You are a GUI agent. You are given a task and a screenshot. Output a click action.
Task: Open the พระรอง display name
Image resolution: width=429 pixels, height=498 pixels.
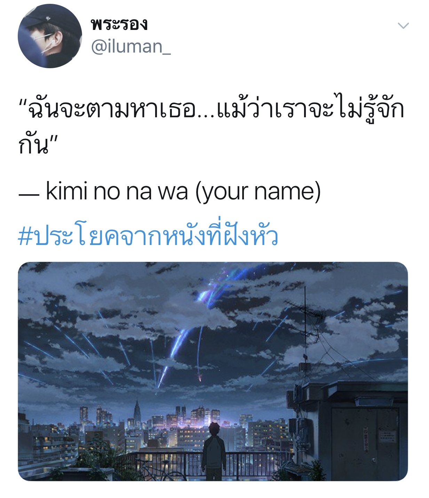click(x=119, y=24)
